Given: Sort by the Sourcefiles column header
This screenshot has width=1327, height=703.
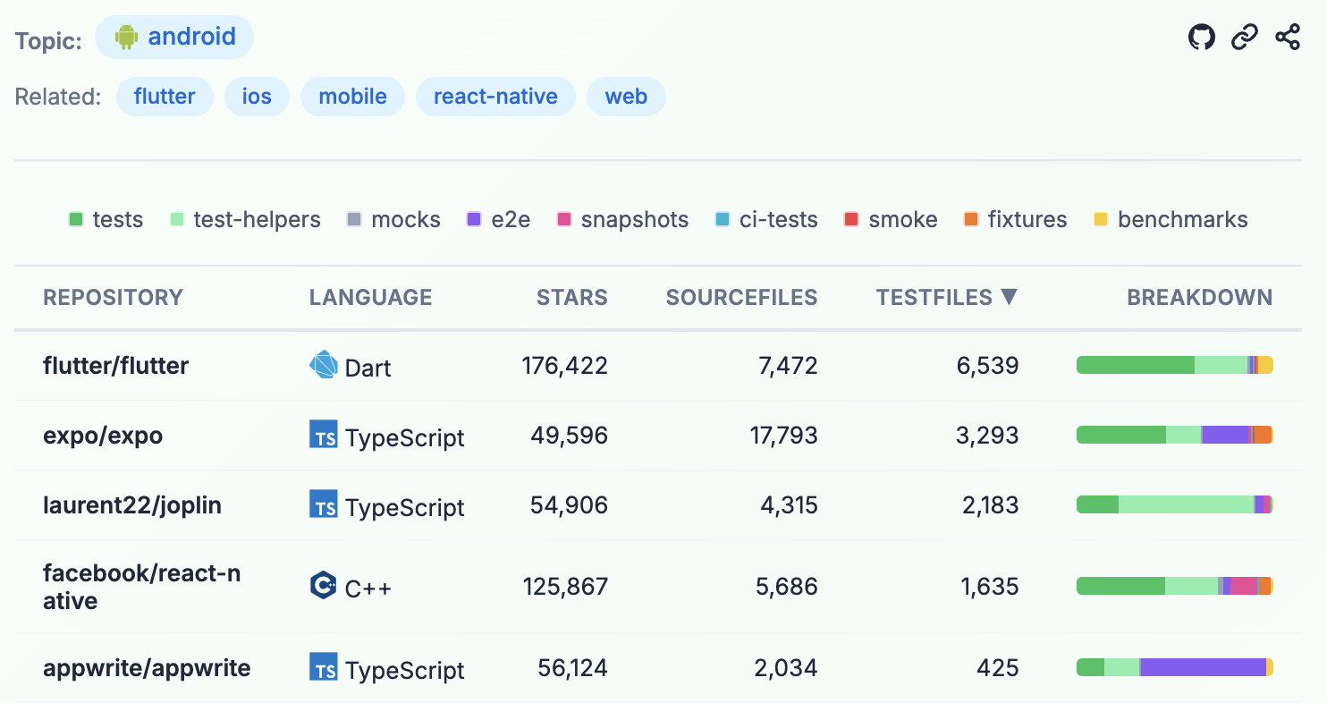Looking at the screenshot, I should point(741,298).
